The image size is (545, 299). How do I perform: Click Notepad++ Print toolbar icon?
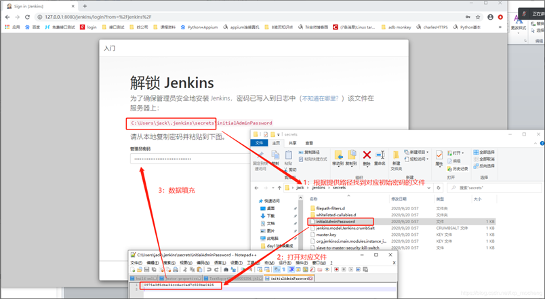coord(176,269)
